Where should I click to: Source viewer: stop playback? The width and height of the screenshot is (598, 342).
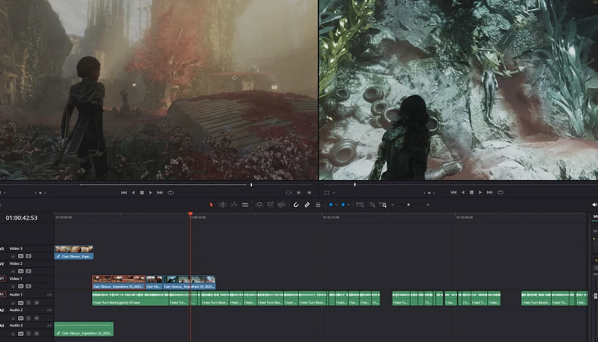142,193
